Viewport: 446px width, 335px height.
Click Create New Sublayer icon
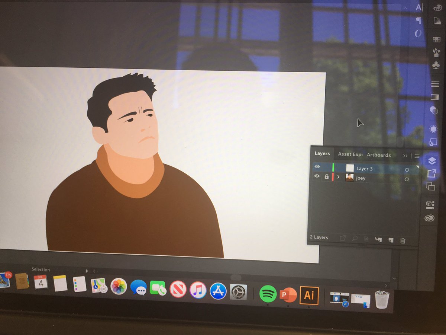379,240
